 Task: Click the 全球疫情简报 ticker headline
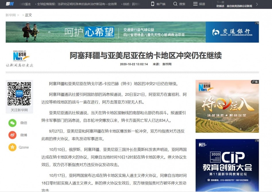(x=77, y=4)
